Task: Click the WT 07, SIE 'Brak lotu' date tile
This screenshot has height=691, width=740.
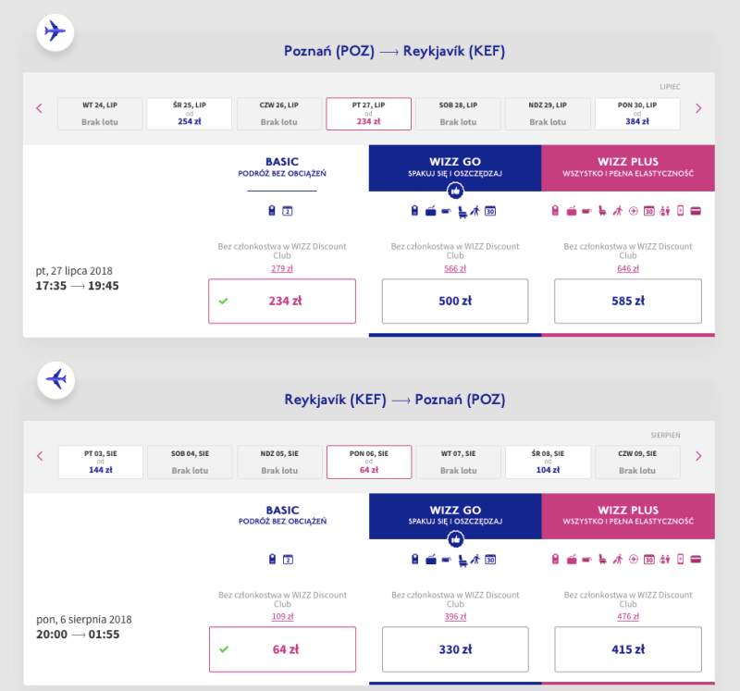Action: pos(458,463)
